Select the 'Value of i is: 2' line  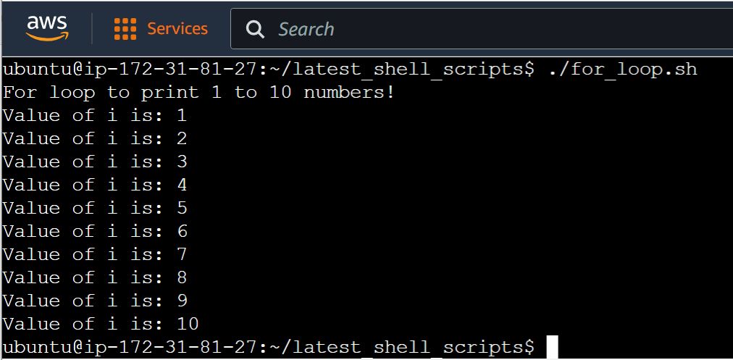coord(95,139)
